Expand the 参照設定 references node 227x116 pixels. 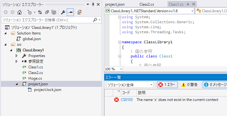(17, 61)
